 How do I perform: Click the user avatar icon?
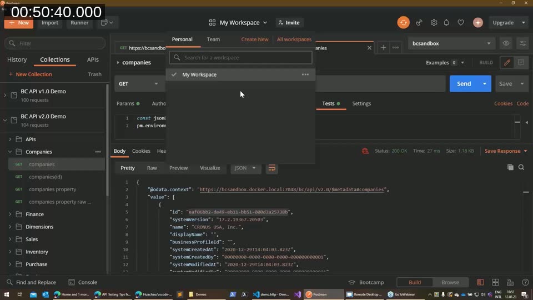pos(477,22)
